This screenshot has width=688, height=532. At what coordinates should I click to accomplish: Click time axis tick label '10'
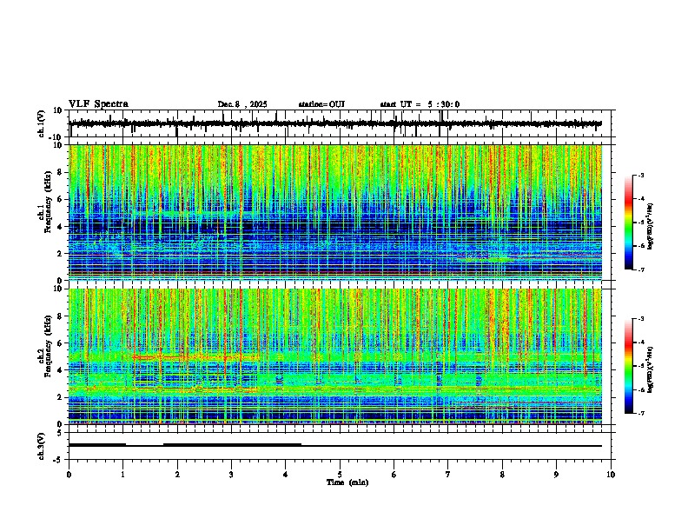click(611, 475)
